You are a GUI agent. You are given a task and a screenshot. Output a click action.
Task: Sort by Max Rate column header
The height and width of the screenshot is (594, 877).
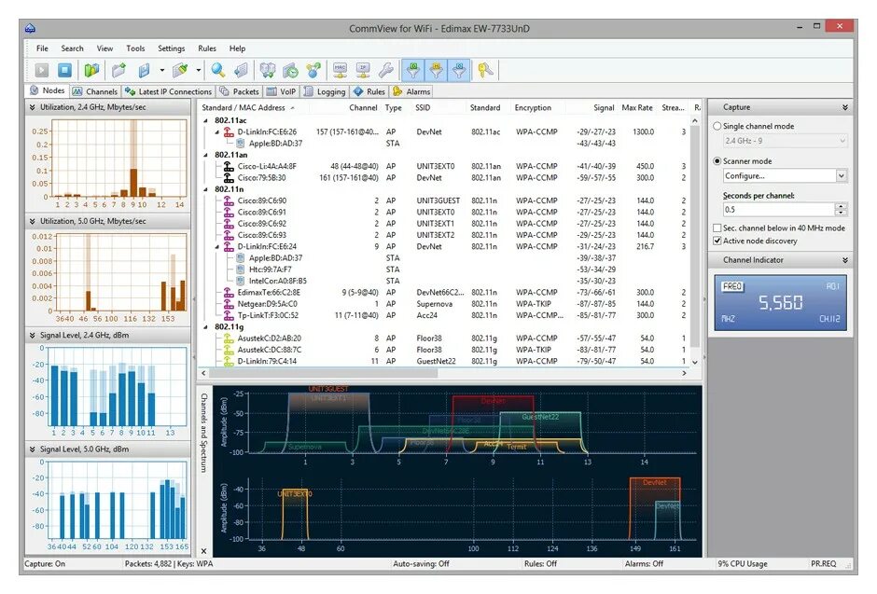click(637, 108)
